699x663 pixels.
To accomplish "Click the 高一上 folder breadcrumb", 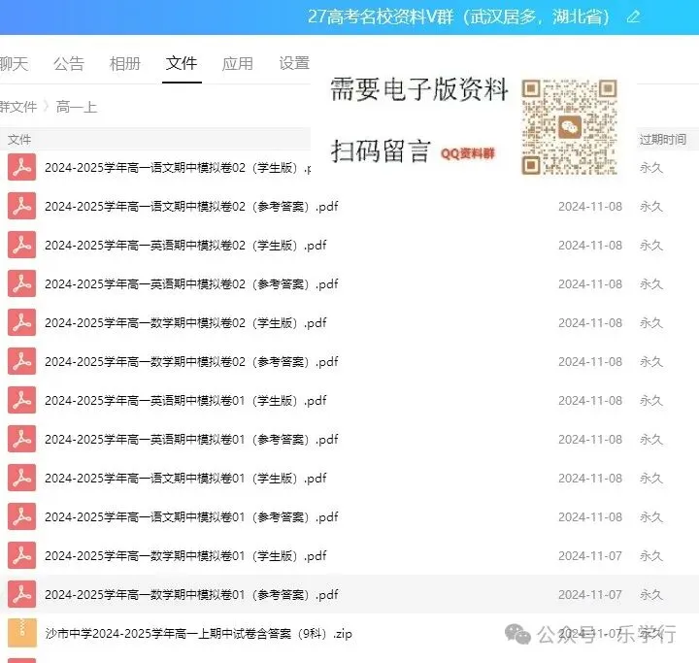I will (x=77, y=107).
